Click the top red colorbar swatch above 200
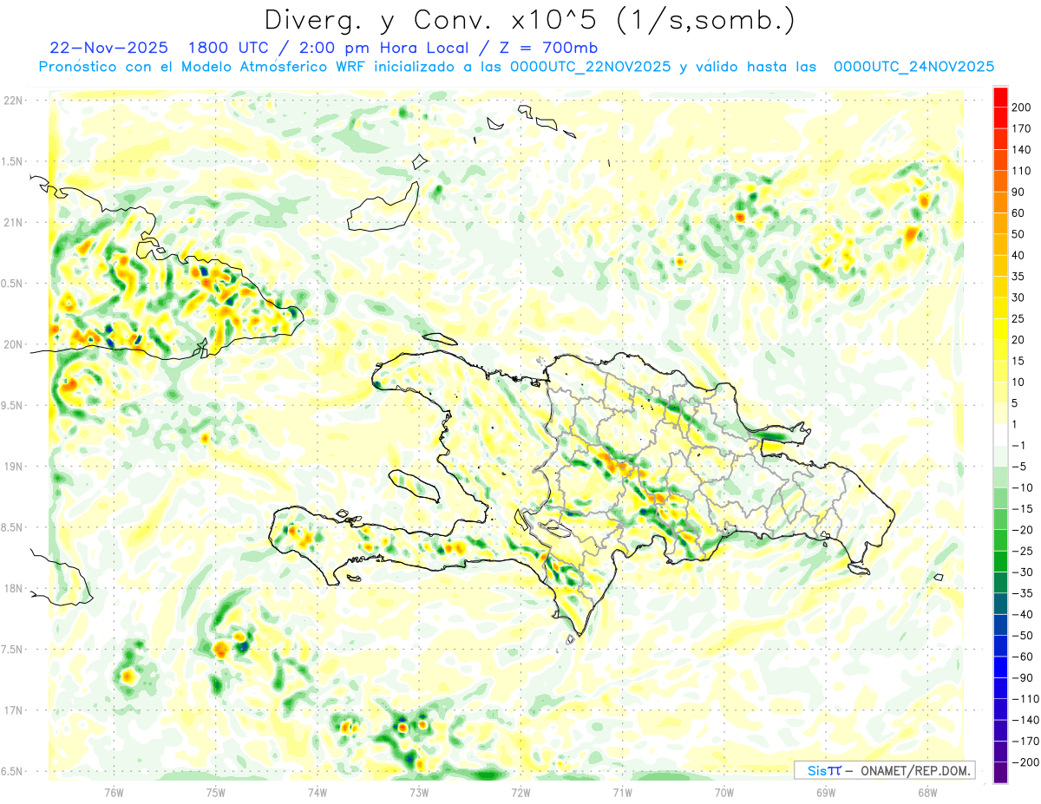Viewport: 1041px width, 804px height. pyautogui.click(x=1001, y=96)
